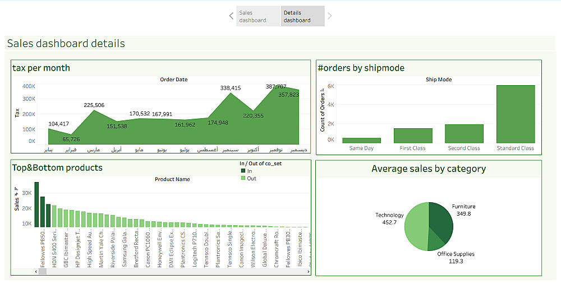Click the 387,707 tax data label
Viewport: 561px width, 284px height.
276,86
